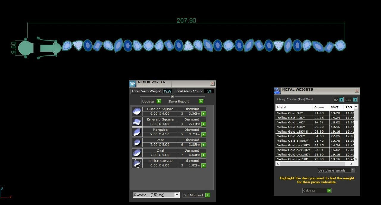Image resolution: width=381 pixels, height=205 pixels.
Task: Click the Trillion Curved name cell
Action: tap(160, 161)
